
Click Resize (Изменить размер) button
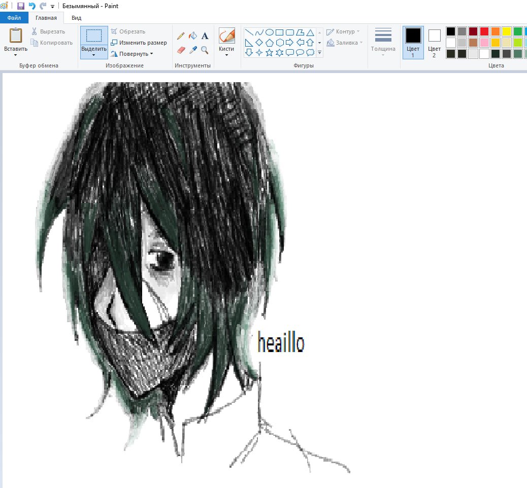(139, 43)
